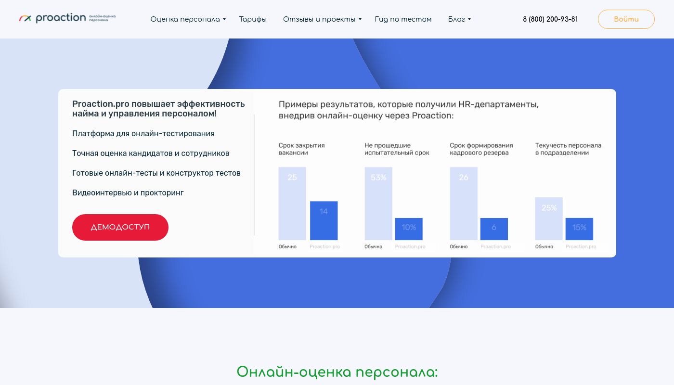Click the Proaction logo
674x385 pixels.
(67, 18)
